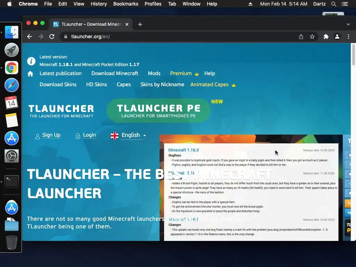356x267 pixels.
Task: Bookmark page with the star icon
Action: [312, 37]
